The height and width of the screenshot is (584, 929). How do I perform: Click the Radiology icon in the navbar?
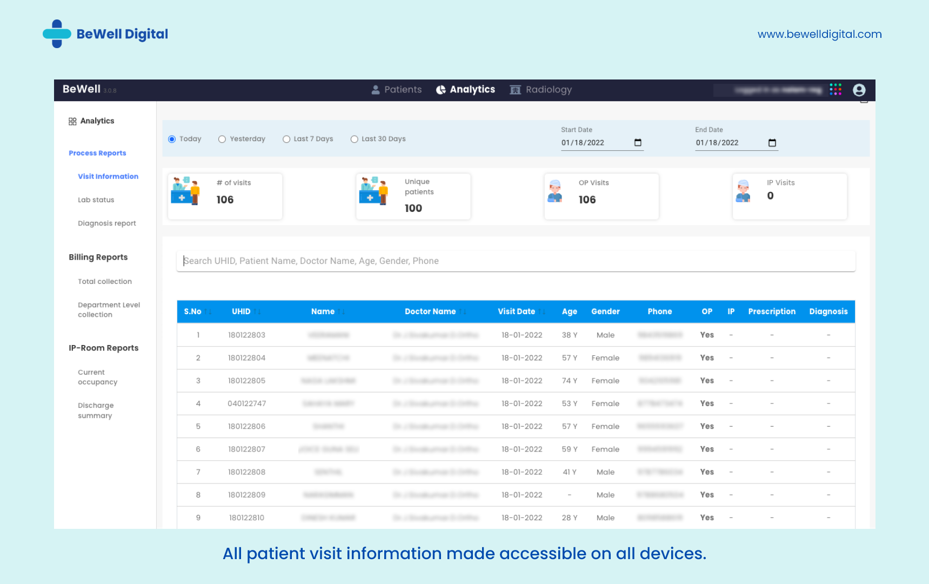pyautogui.click(x=514, y=89)
